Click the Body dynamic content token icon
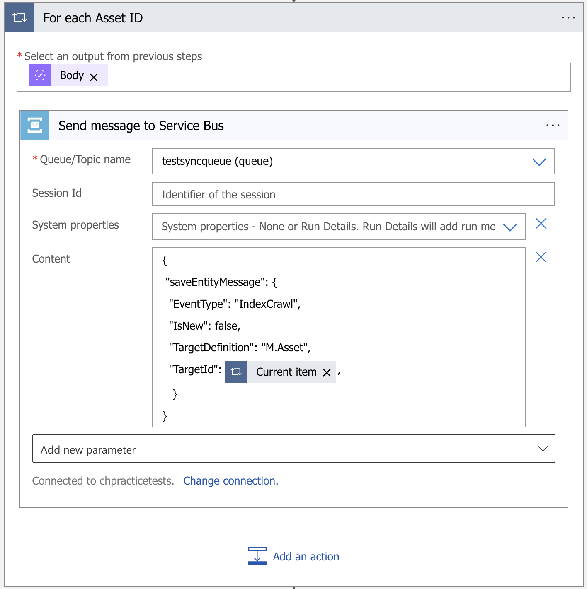The width and height of the screenshot is (587, 589). (39, 75)
